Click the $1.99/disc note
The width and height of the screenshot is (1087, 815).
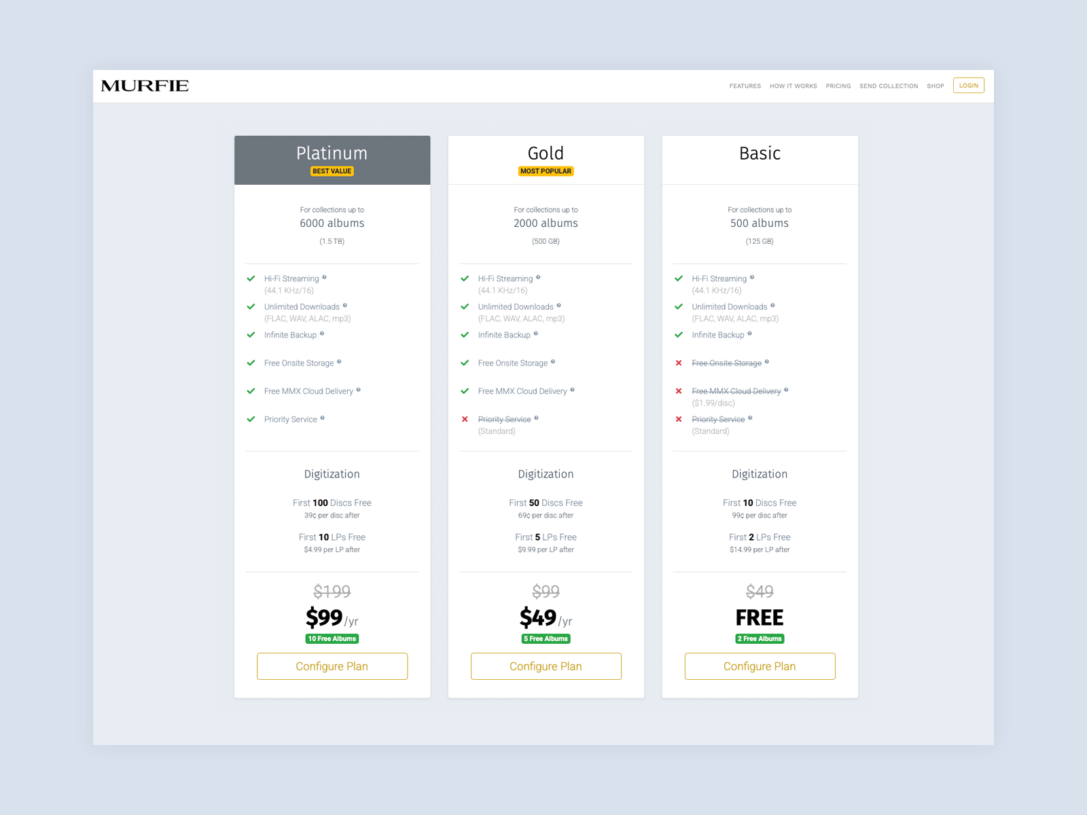[x=713, y=403]
